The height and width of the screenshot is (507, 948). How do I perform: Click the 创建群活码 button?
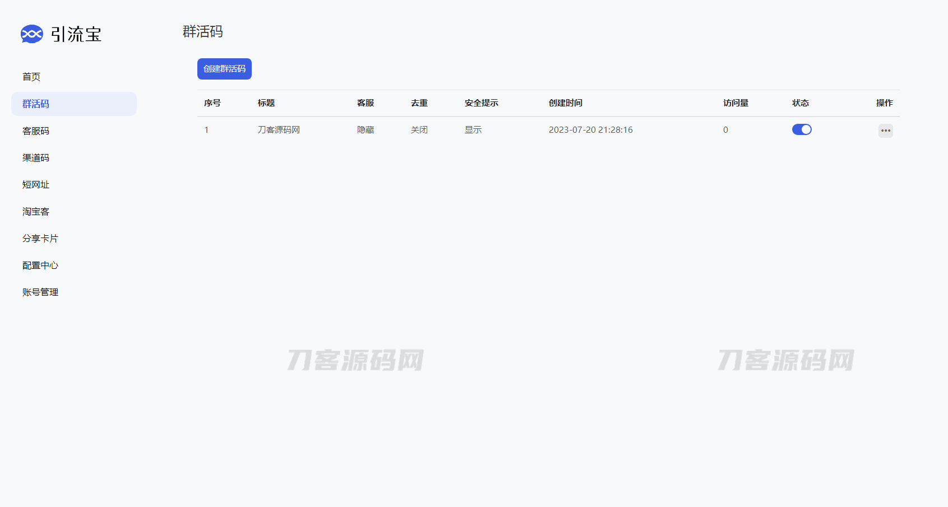pyautogui.click(x=224, y=69)
